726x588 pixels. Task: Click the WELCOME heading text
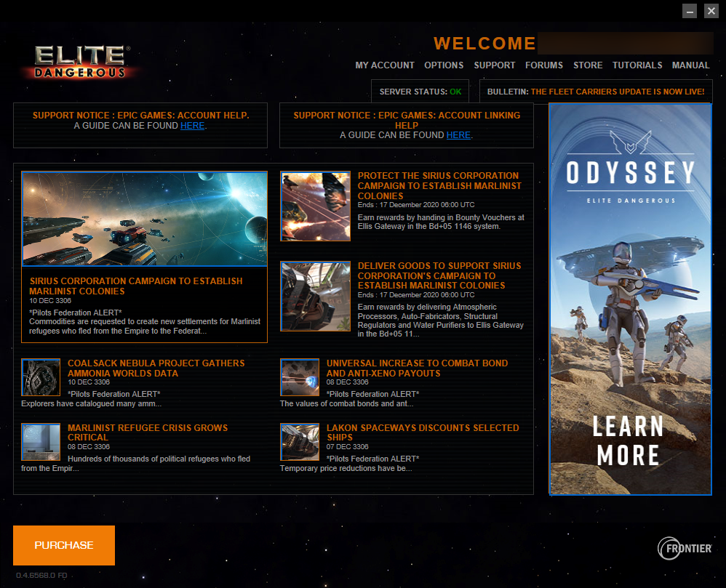[x=484, y=44]
